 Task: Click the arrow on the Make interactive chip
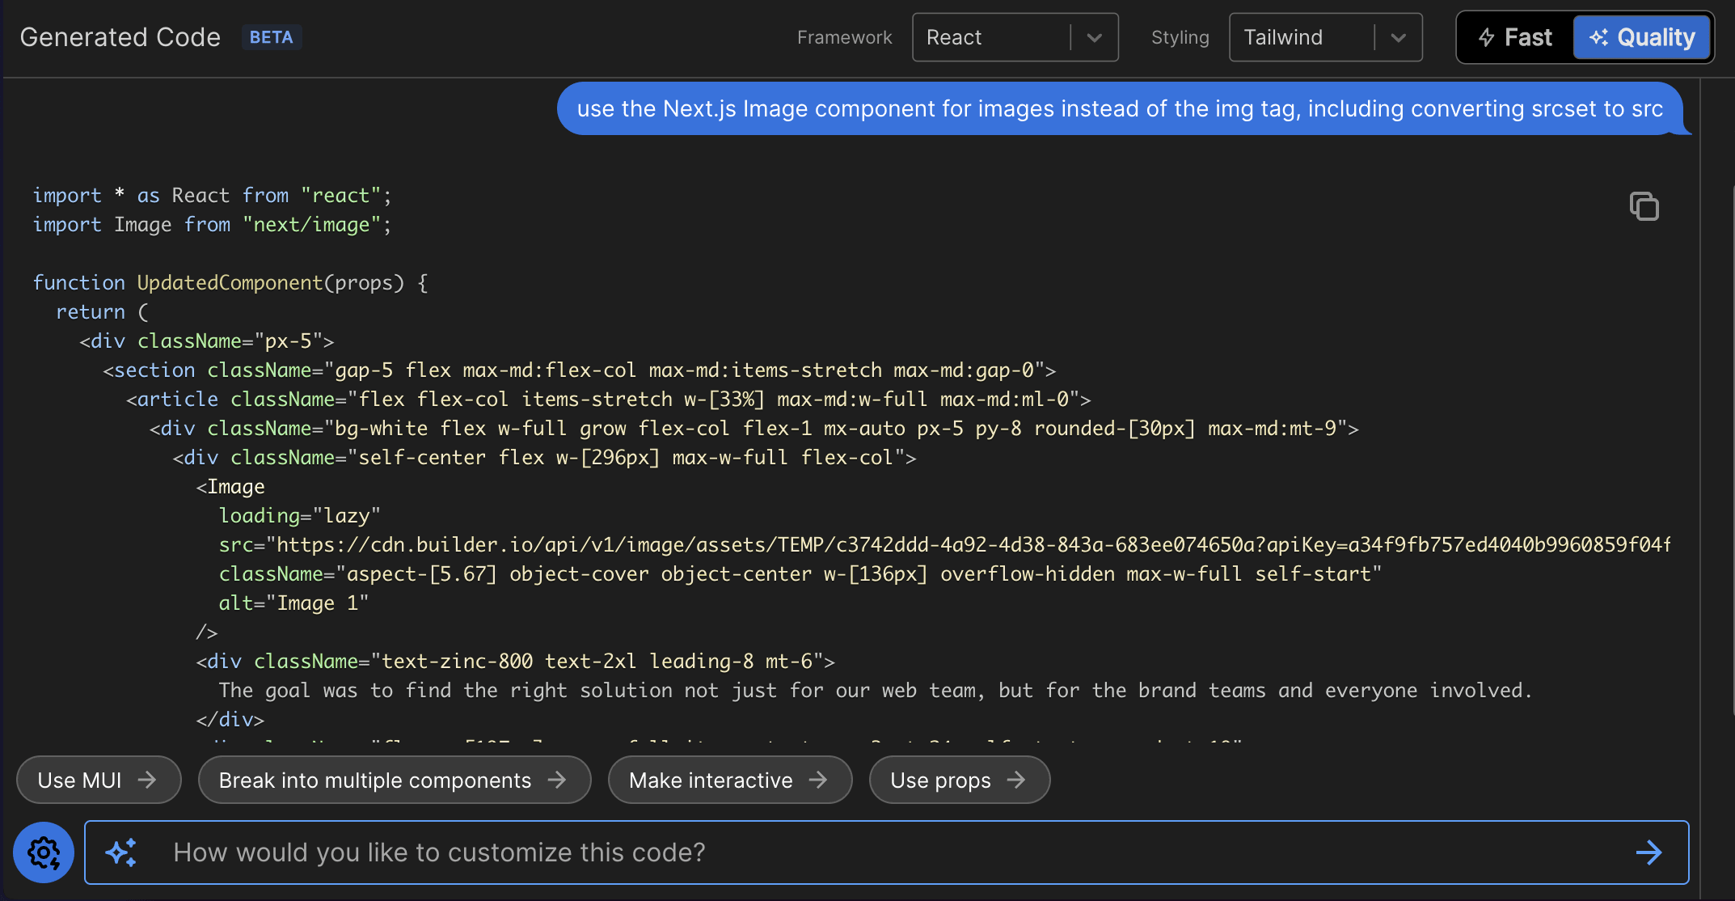(818, 780)
